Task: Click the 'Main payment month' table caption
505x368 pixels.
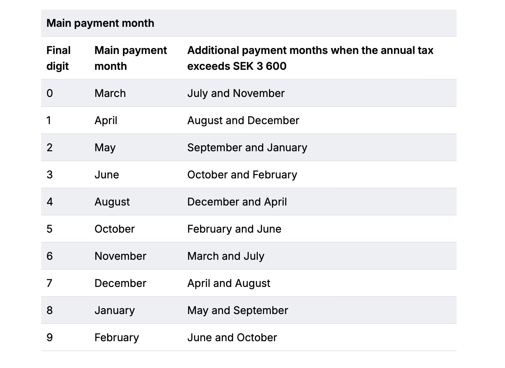Action: click(x=100, y=23)
